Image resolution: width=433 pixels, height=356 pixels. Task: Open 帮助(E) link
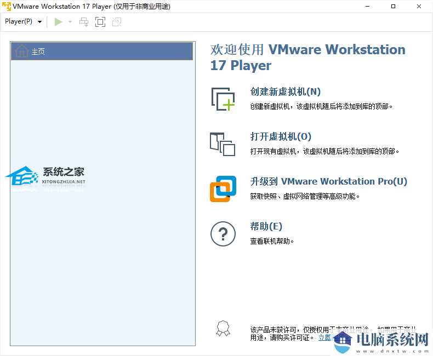(x=266, y=226)
